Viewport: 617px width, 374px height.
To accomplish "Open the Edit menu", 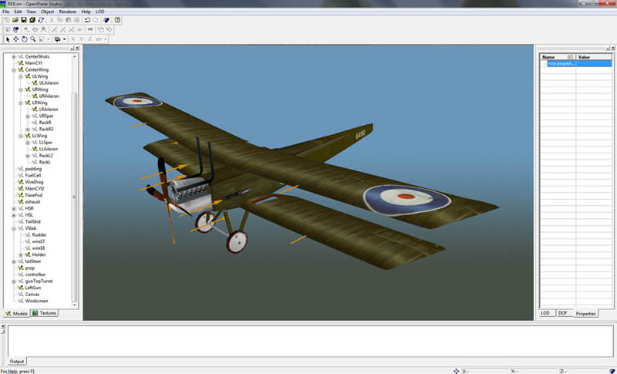I will click(x=18, y=12).
